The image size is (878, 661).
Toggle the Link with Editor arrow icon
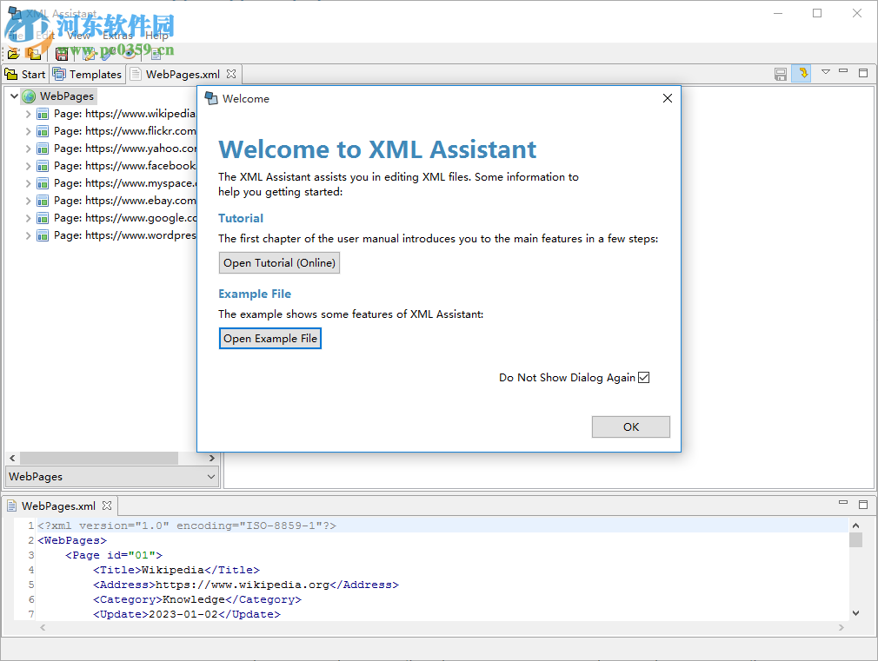point(801,73)
